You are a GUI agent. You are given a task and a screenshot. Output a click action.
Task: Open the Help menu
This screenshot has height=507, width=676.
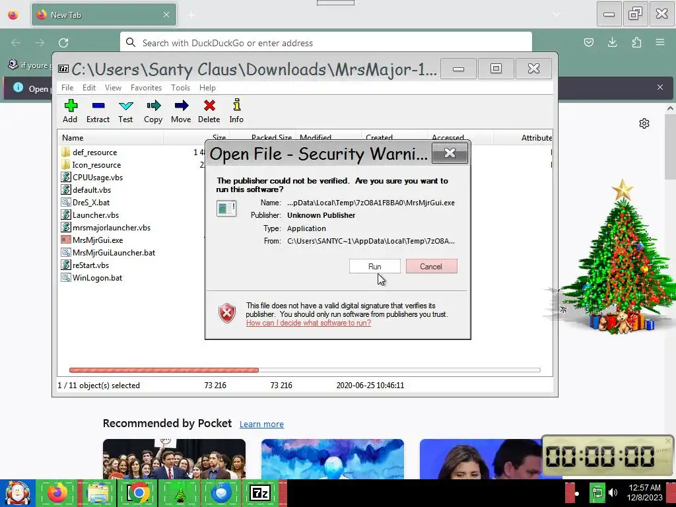pyautogui.click(x=207, y=88)
